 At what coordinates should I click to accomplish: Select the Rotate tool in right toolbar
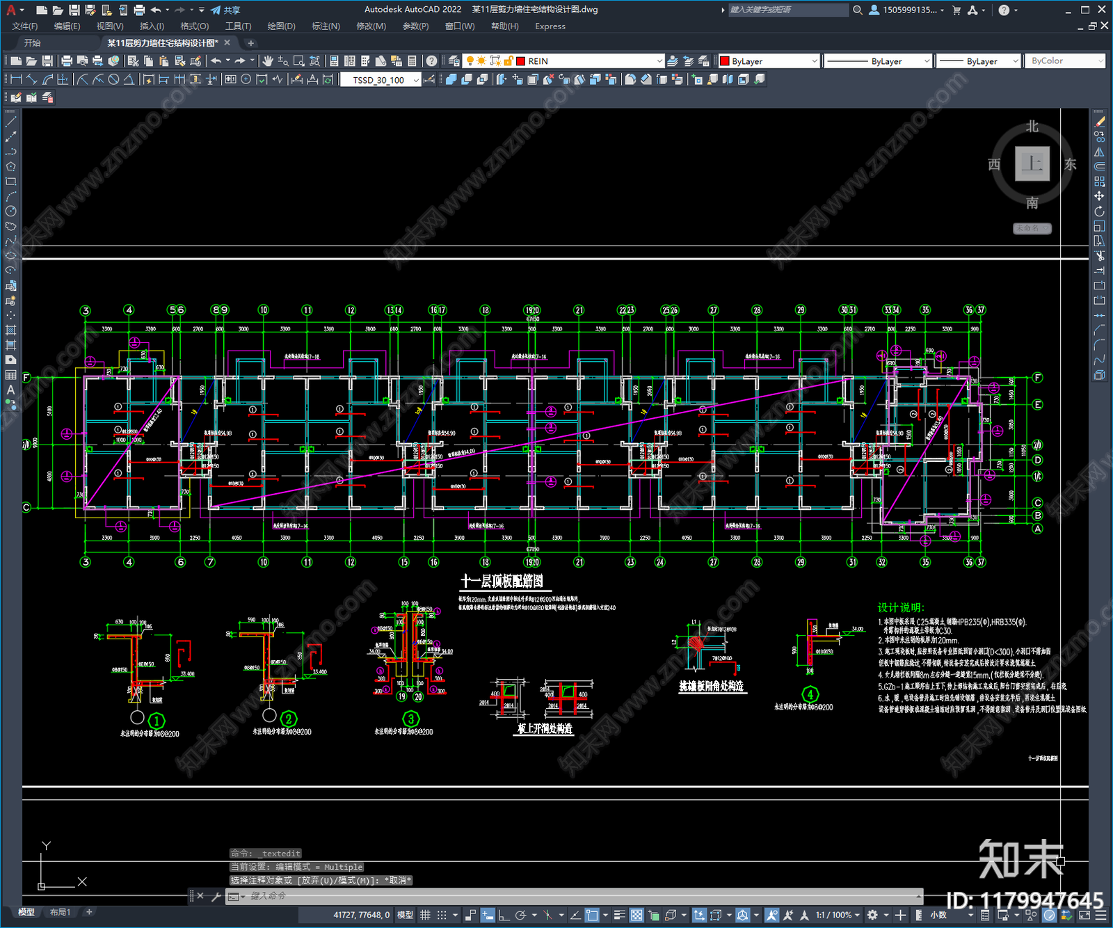[x=1099, y=211]
